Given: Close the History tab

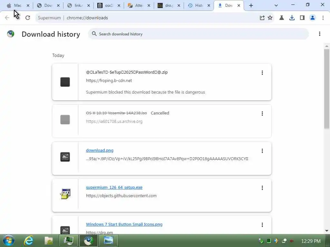Looking at the screenshot, I should click(x=209, y=6).
